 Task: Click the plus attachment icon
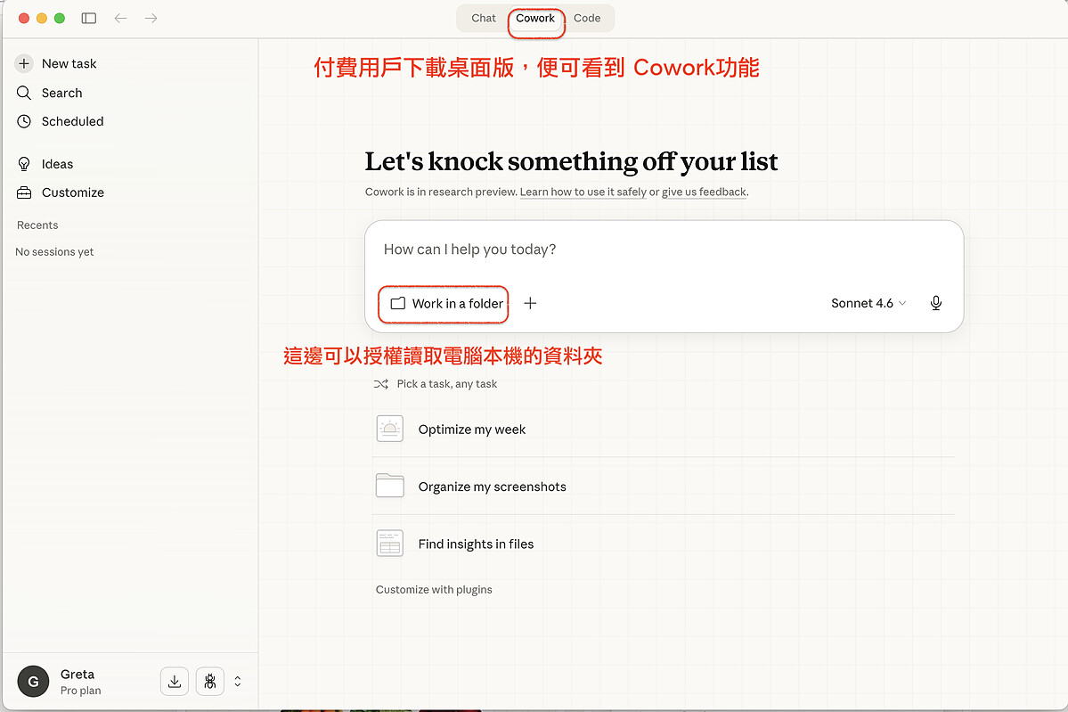530,303
